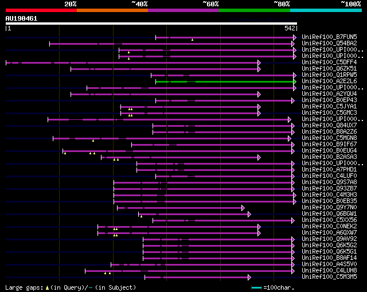367x292 pixels.
Task: Select UniRef100_C4M3H3 label
Action: click(329, 195)
